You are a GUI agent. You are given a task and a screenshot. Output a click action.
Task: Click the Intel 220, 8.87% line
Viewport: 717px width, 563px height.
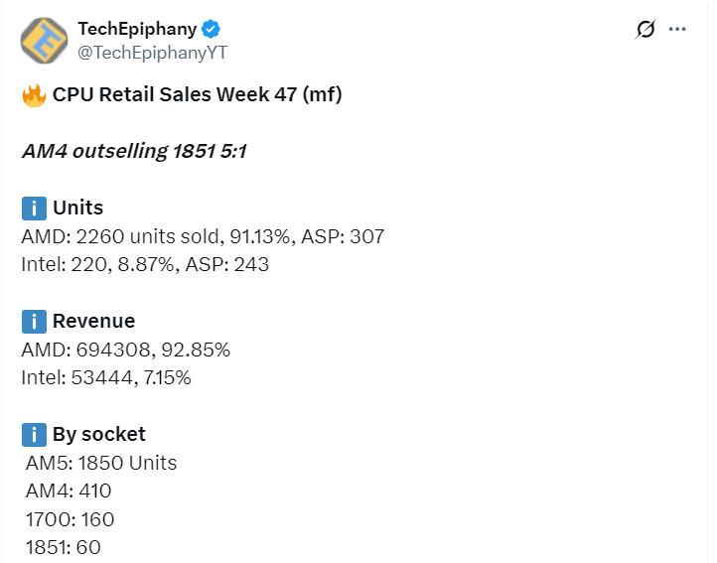click(145, 265)
